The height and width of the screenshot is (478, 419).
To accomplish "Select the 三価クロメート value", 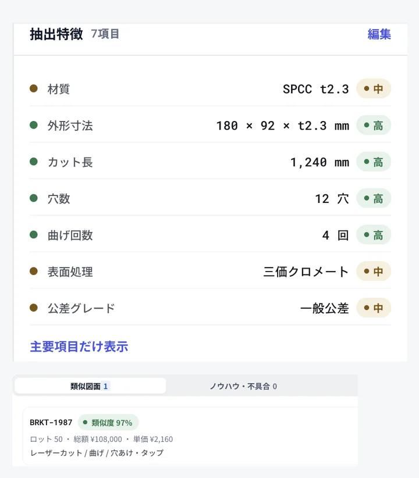I will [x=306, y=272].
